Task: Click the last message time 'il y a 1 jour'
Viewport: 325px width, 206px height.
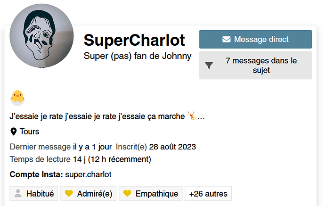Action: coord(92,147)
